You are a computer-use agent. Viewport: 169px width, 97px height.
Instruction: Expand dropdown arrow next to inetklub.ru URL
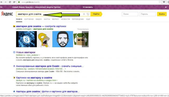(x=39, y=55)
